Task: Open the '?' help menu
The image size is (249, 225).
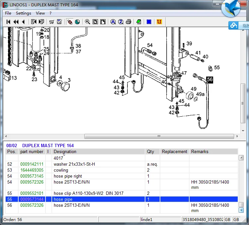Action: point(50,13)
